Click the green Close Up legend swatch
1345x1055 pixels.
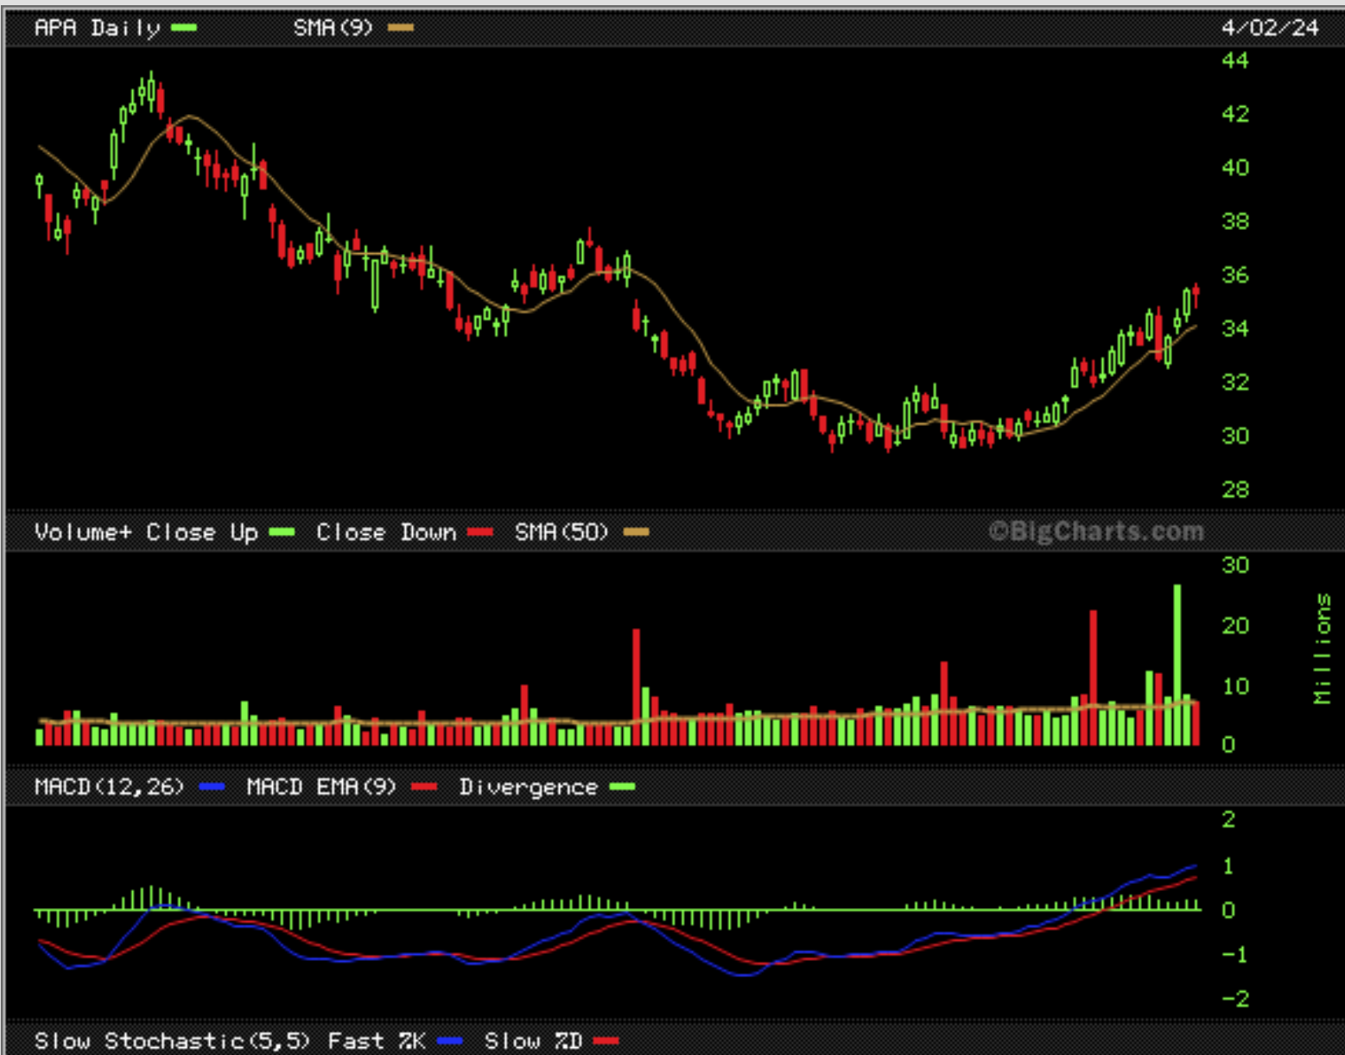[282, 532]
